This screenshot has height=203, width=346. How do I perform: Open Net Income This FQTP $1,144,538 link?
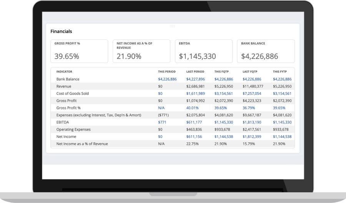[x=224, y=137]
